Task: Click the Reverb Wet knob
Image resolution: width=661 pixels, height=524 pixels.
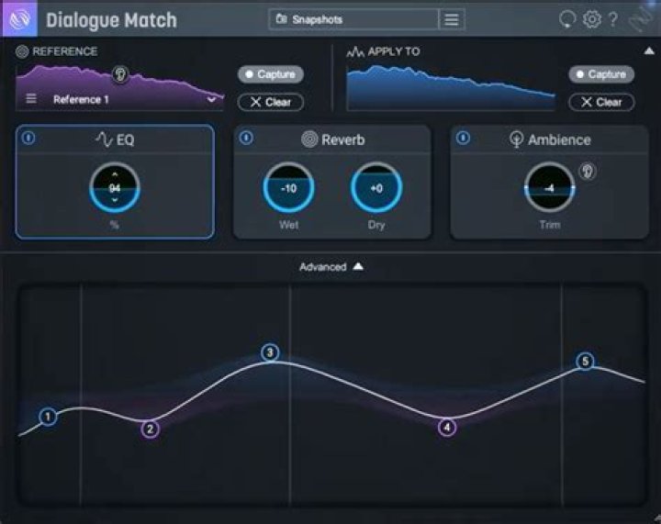Action: (x=289, y=187)
